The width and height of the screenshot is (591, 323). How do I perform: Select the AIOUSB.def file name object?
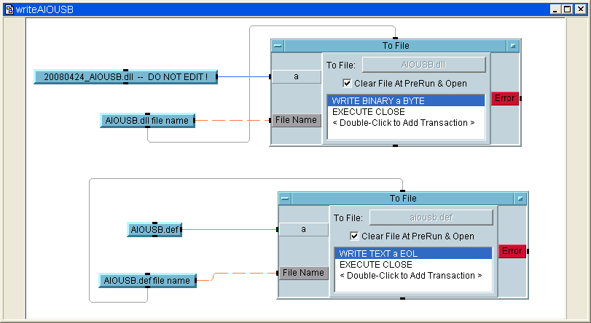(147, 281)
